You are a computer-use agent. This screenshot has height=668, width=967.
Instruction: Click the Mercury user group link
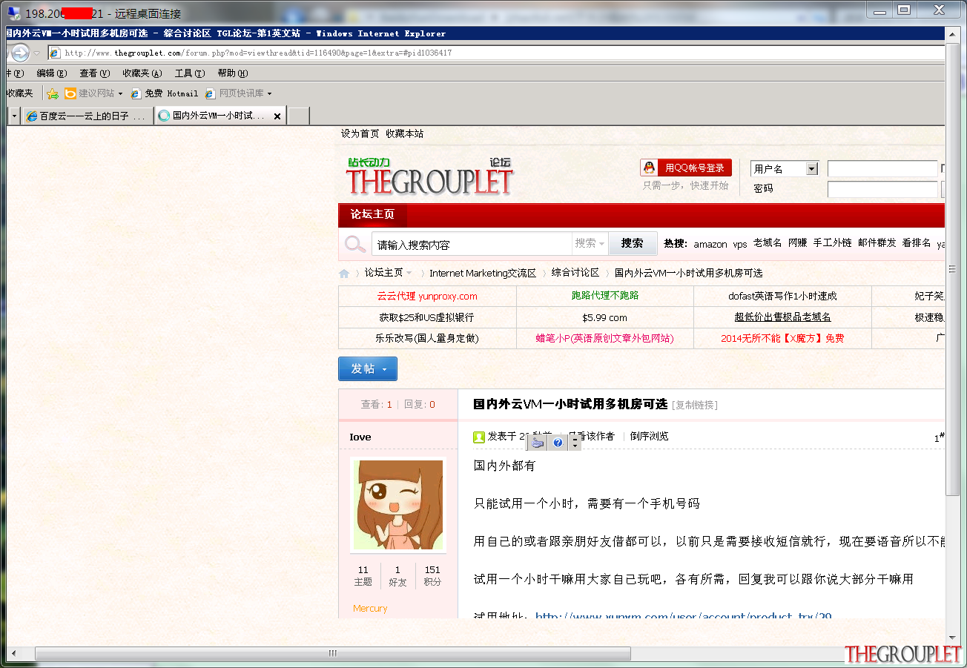pos(370,609)
